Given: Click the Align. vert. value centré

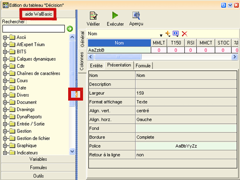Looking at the screenshot, I should (186, 111).
